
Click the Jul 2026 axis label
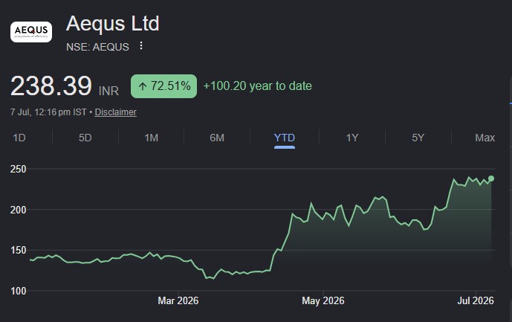point(476,300)
